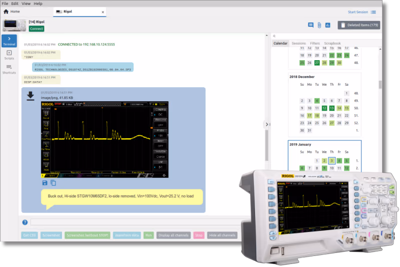The height and width of the screenshot is (267, 400).
Task: Select January 2 in the 2019 calendar
Action: (x=324, y=161)
